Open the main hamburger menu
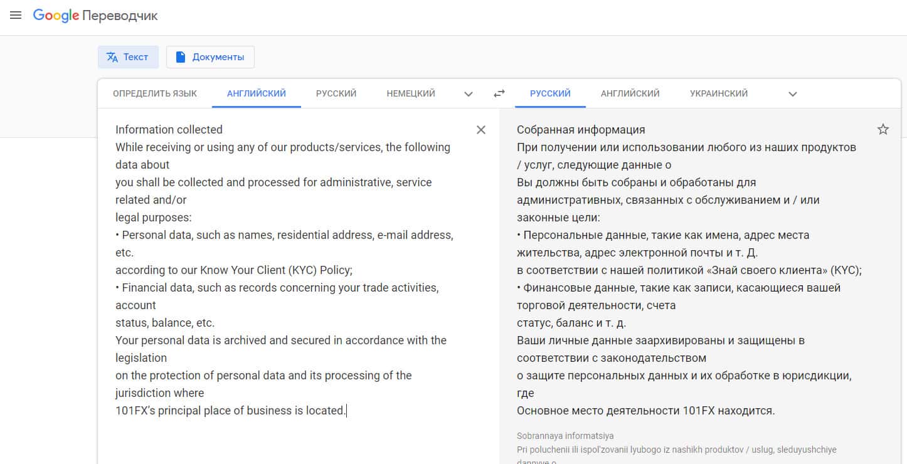 point(16,15)
